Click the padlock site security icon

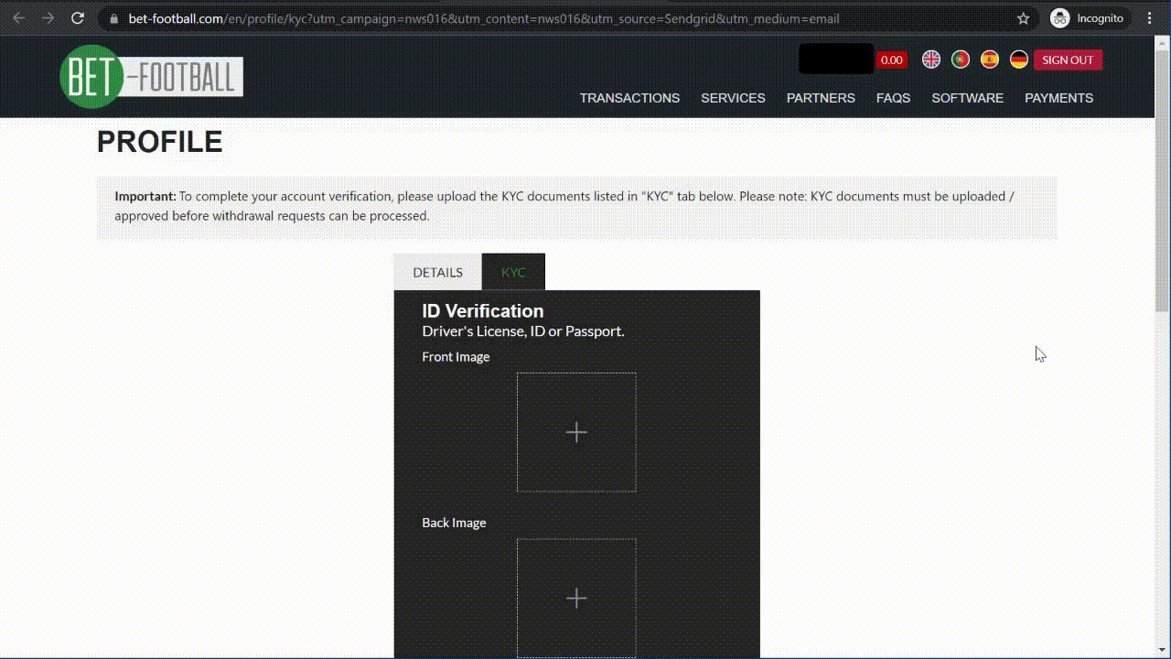pos(113,18)
